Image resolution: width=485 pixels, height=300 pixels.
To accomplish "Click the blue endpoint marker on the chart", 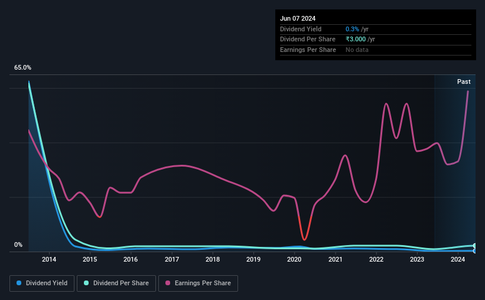I will (474, 251).
